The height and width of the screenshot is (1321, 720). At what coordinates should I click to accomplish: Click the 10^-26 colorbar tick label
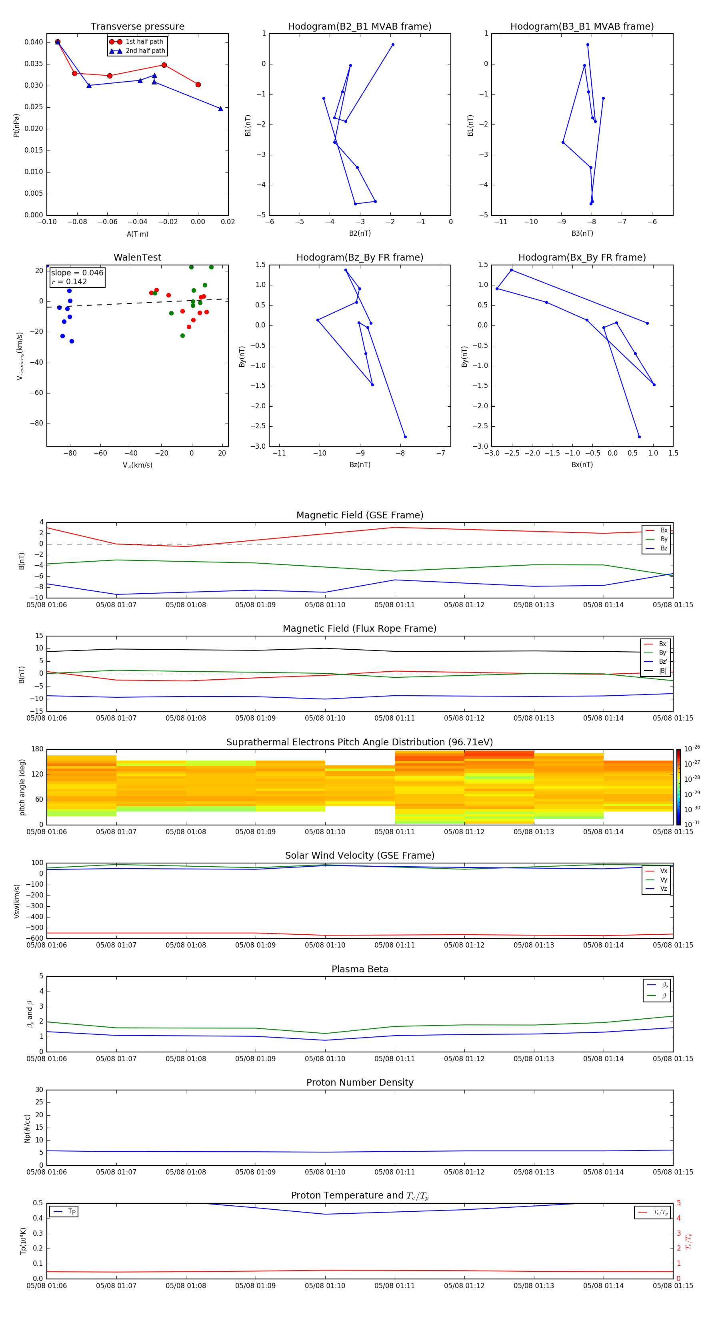[x=692, y=749]
